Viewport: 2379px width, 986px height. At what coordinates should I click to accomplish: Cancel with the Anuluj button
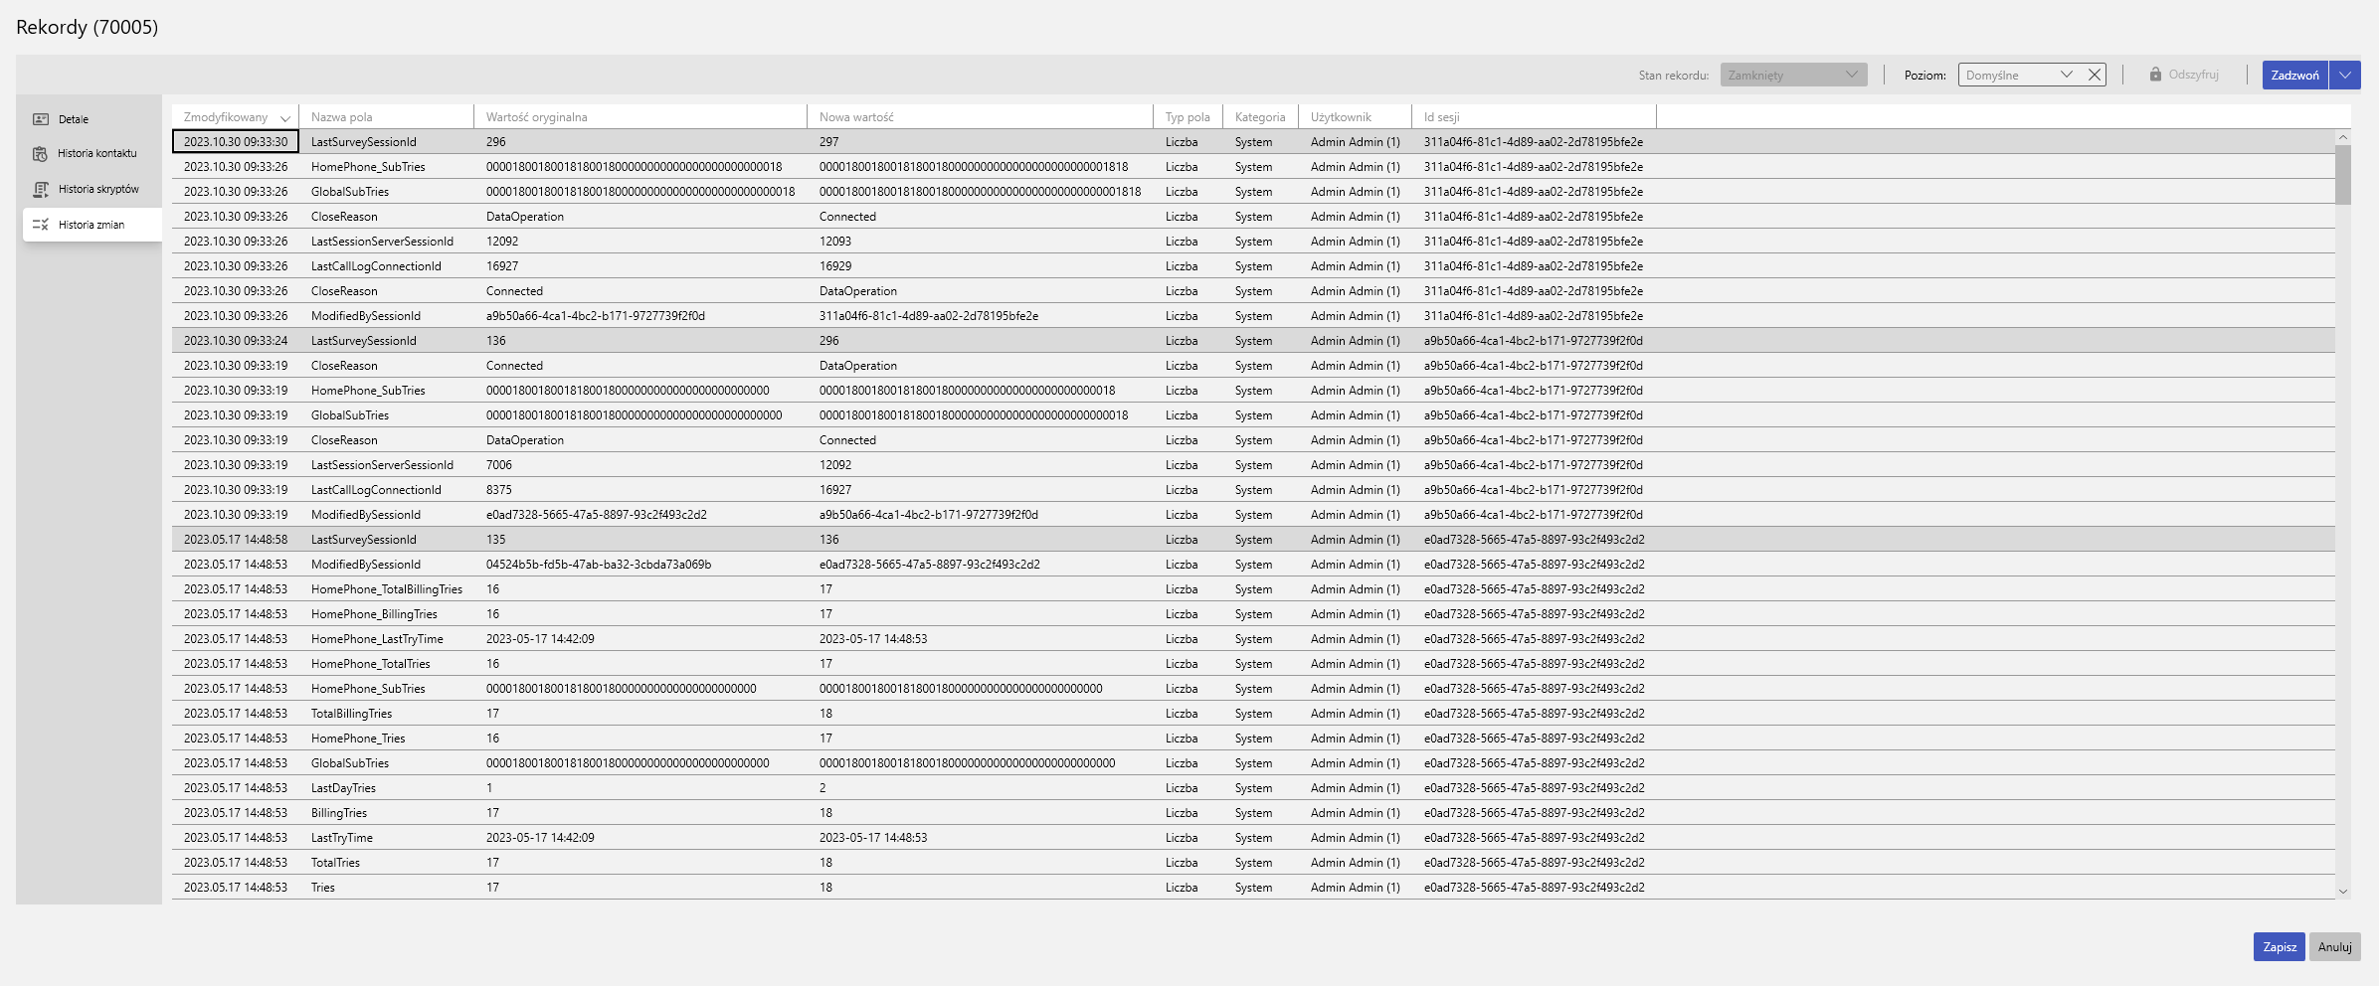point(2334,946)
